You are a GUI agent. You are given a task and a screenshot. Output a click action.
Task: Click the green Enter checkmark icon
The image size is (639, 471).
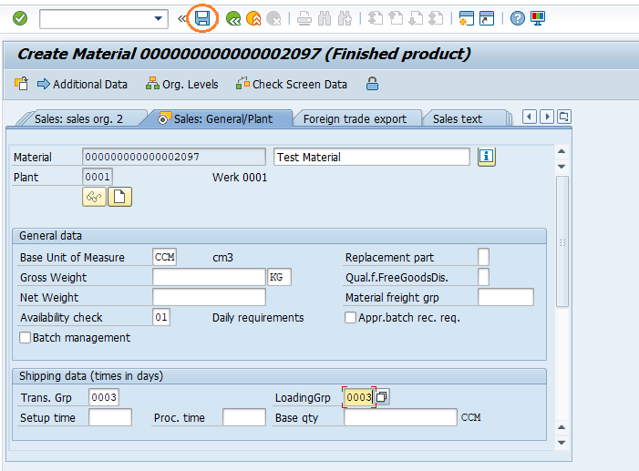tap(20, 18)
